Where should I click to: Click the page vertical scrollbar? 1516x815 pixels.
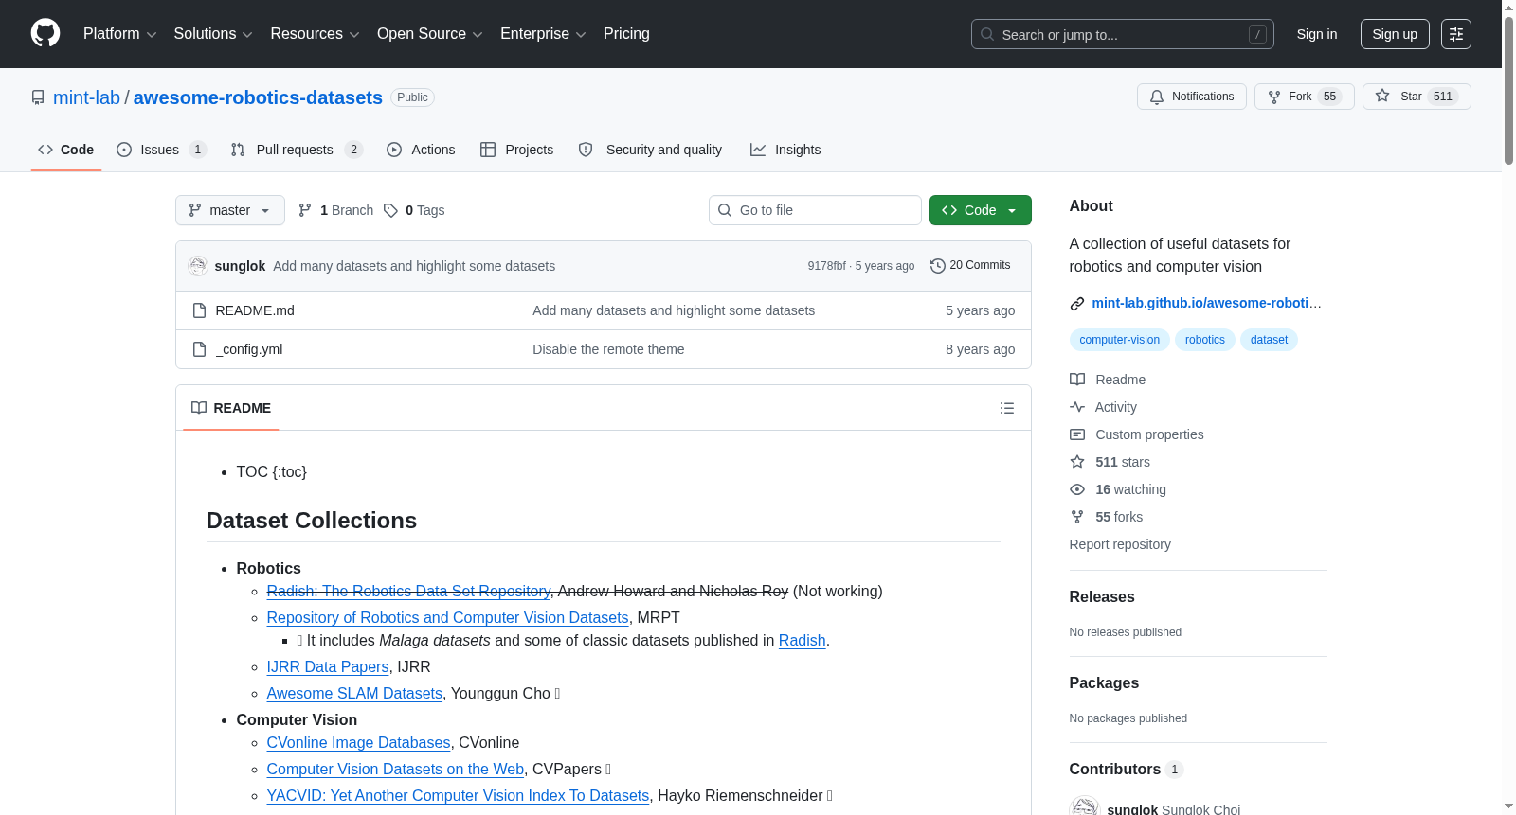pos(1508,90)
